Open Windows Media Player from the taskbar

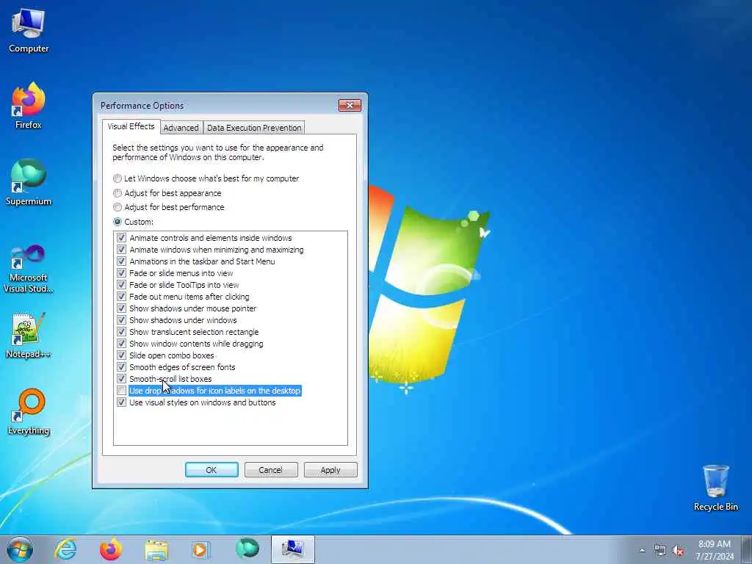200,549
